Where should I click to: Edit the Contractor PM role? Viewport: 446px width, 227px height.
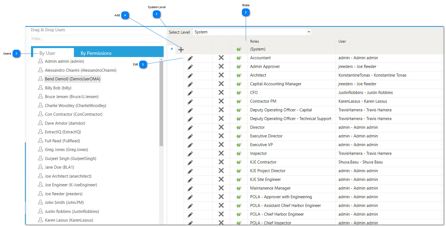click(x=190, y=102)
